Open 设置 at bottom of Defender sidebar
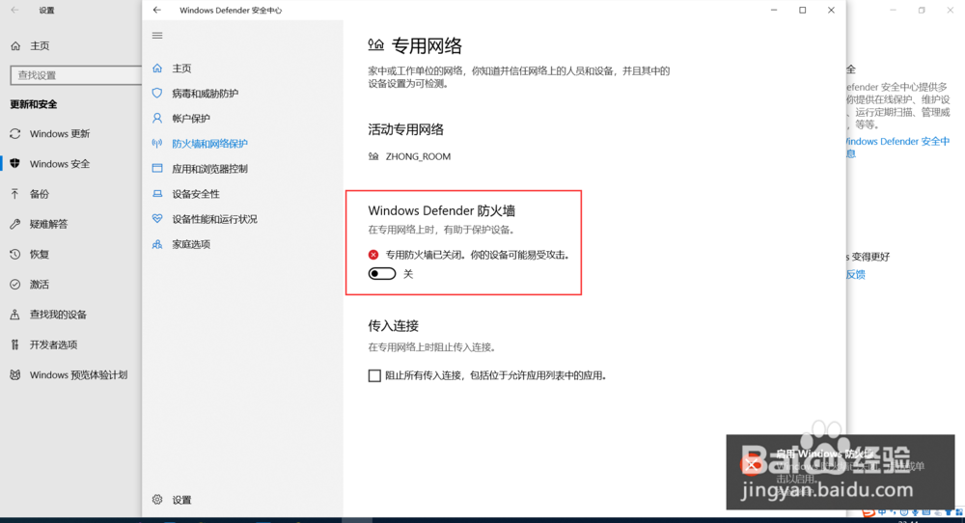965x523 pixels. point(181,500)
